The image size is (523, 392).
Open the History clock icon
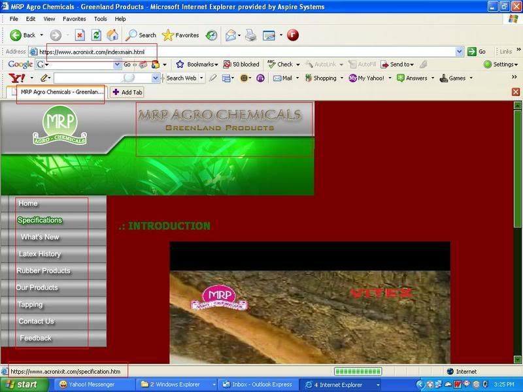211,35
